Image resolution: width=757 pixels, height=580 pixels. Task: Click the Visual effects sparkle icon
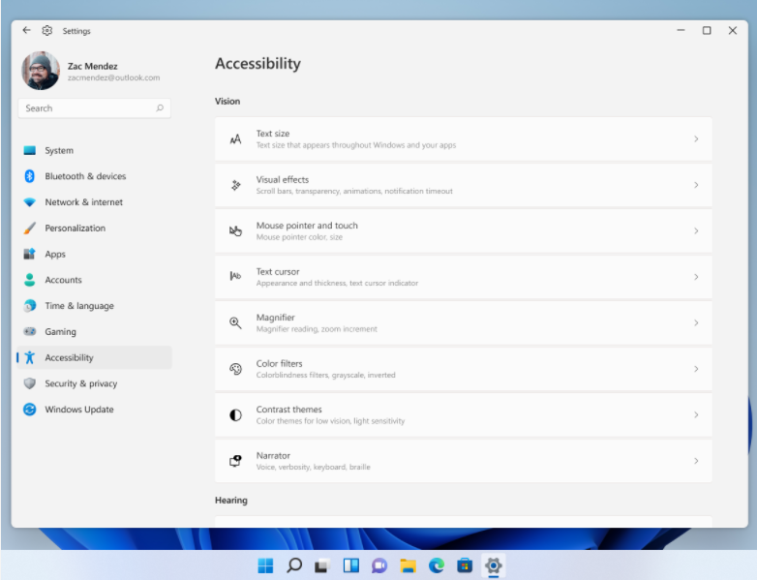235,185
